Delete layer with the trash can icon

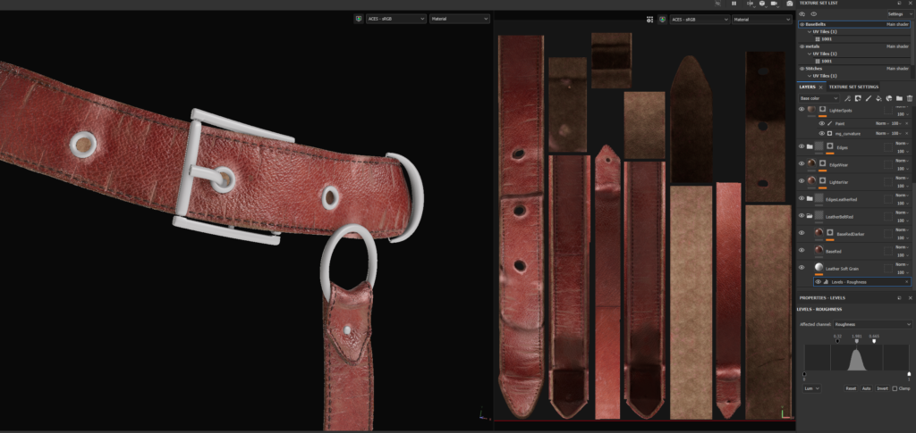tap(910, 98)
